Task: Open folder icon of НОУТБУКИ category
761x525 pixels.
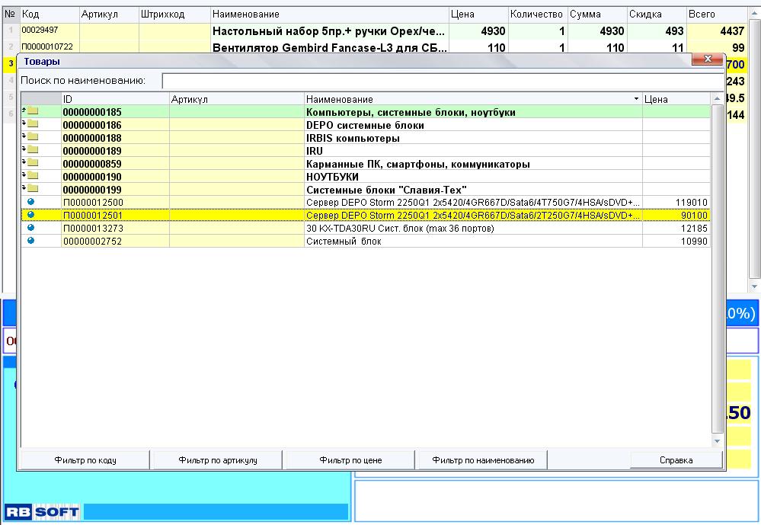Action: 32,177
